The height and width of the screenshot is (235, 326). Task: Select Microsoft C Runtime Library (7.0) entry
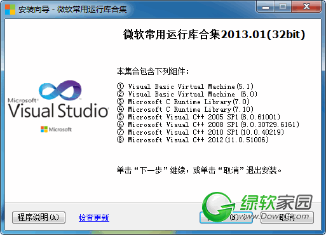[x=183, y=102]
